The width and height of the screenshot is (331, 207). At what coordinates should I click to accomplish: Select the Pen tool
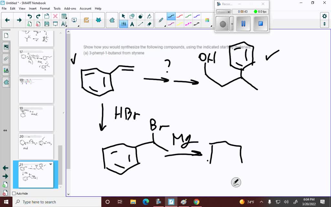click(x=161, y=20)
